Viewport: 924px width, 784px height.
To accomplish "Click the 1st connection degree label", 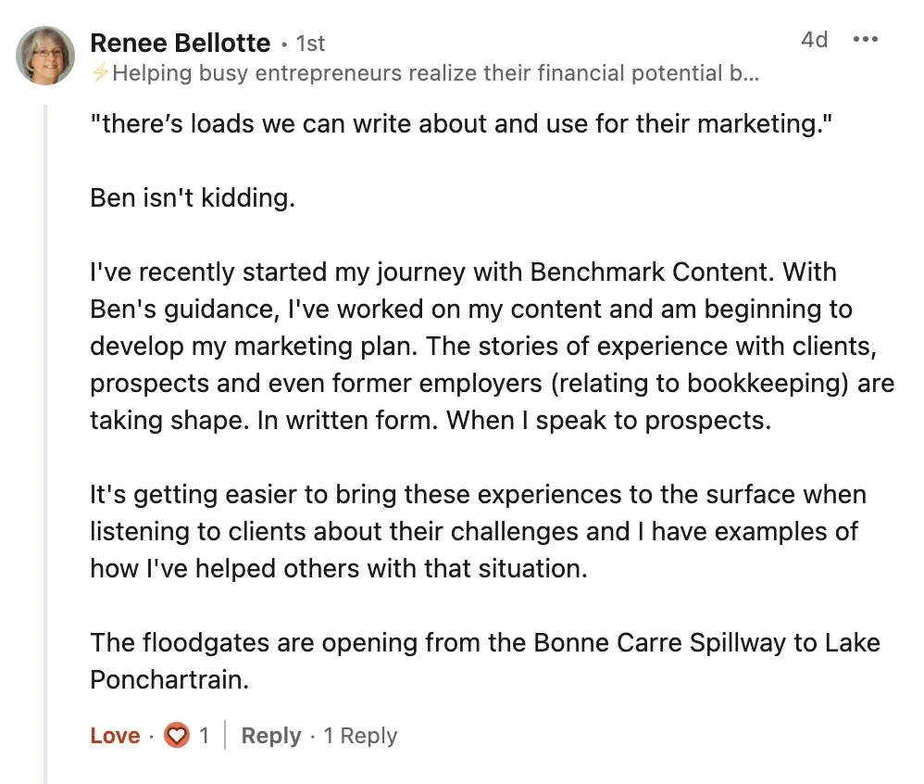I will pos(310,44).
